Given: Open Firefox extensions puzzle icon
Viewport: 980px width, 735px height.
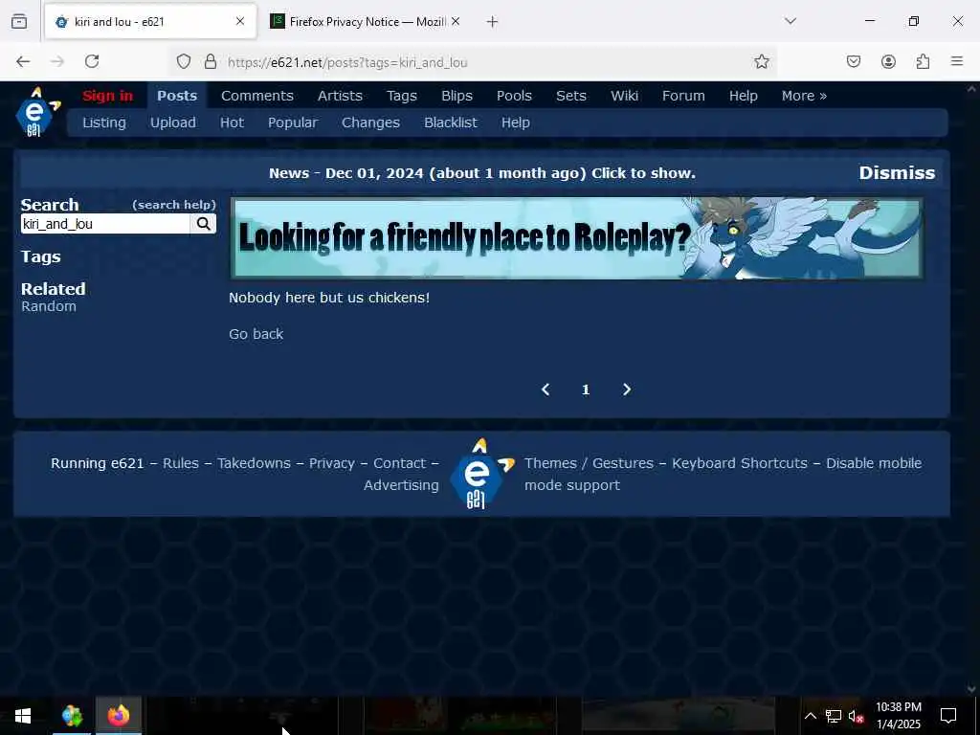Looking at the screenshot, I should (923, 61).
